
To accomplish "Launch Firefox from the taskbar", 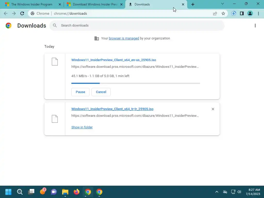I will 76,192.
